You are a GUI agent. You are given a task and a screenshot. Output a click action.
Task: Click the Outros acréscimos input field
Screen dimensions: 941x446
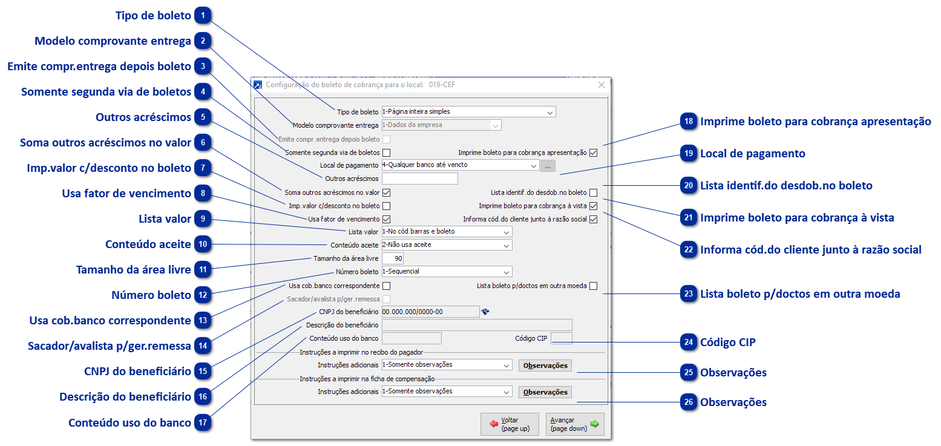click(x=420, y=178)
